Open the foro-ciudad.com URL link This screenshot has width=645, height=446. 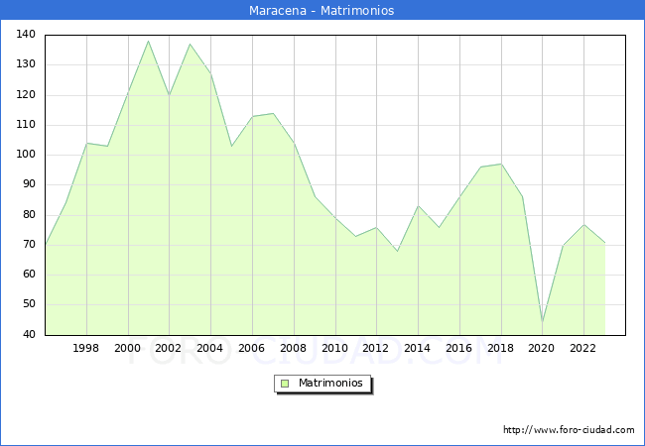tap(569, 430)
